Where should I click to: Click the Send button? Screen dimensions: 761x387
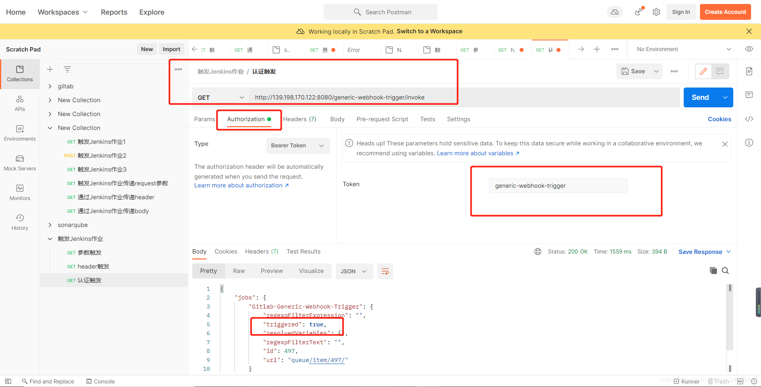pos(700,97)
